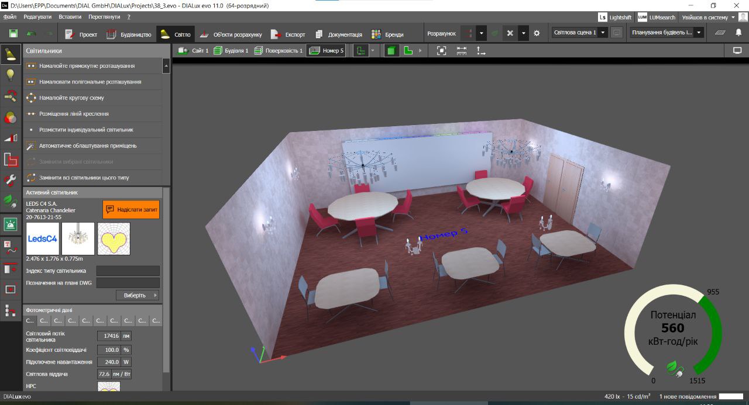Click the green save project icon
749x405 pixels.
(13, 34)
